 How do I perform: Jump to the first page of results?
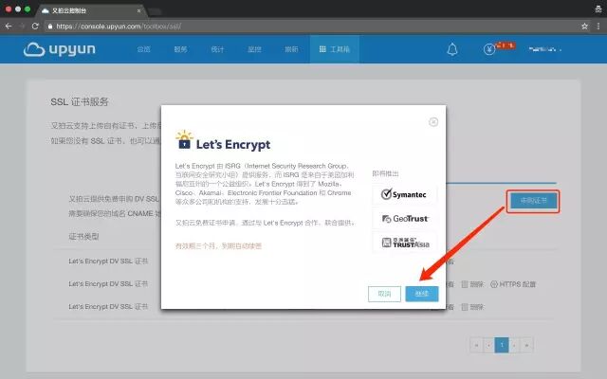point(476,345)
